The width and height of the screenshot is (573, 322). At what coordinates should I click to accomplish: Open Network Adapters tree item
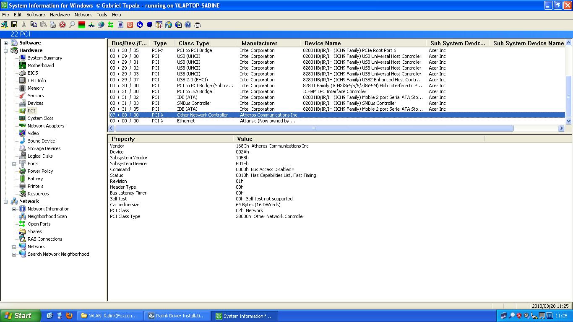tap(46, 126)
